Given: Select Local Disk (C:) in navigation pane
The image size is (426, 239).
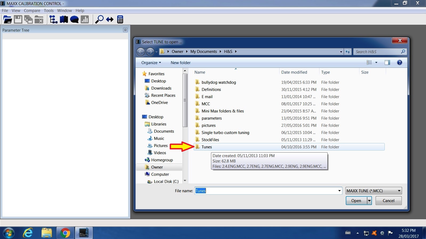Looking at the screenshot, I should coord(163,182).
